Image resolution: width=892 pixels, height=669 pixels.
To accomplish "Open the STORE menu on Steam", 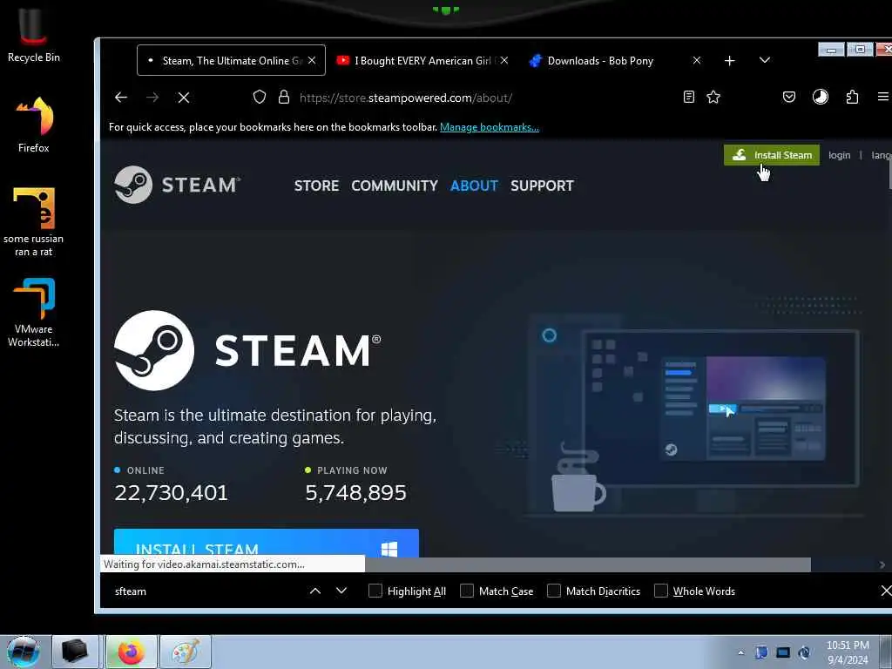I will click(x=316, y=186).
